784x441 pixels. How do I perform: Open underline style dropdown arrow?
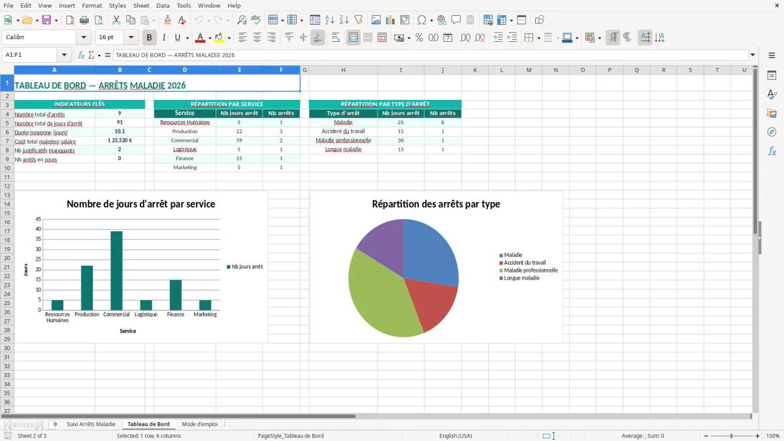click(187, 38)
